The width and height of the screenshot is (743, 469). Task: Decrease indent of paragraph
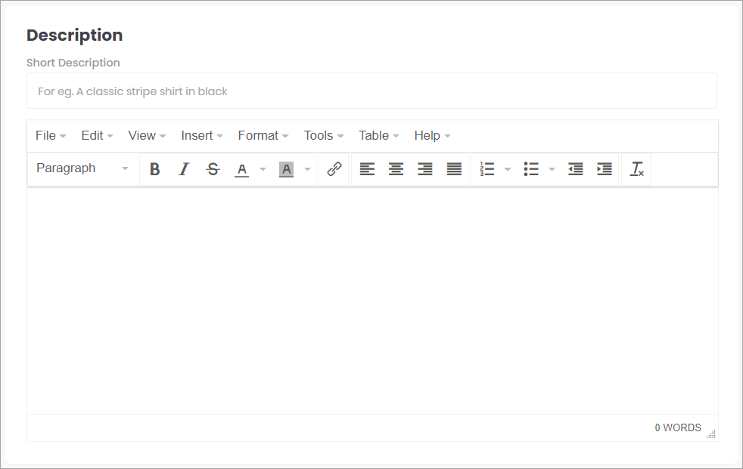575,169
